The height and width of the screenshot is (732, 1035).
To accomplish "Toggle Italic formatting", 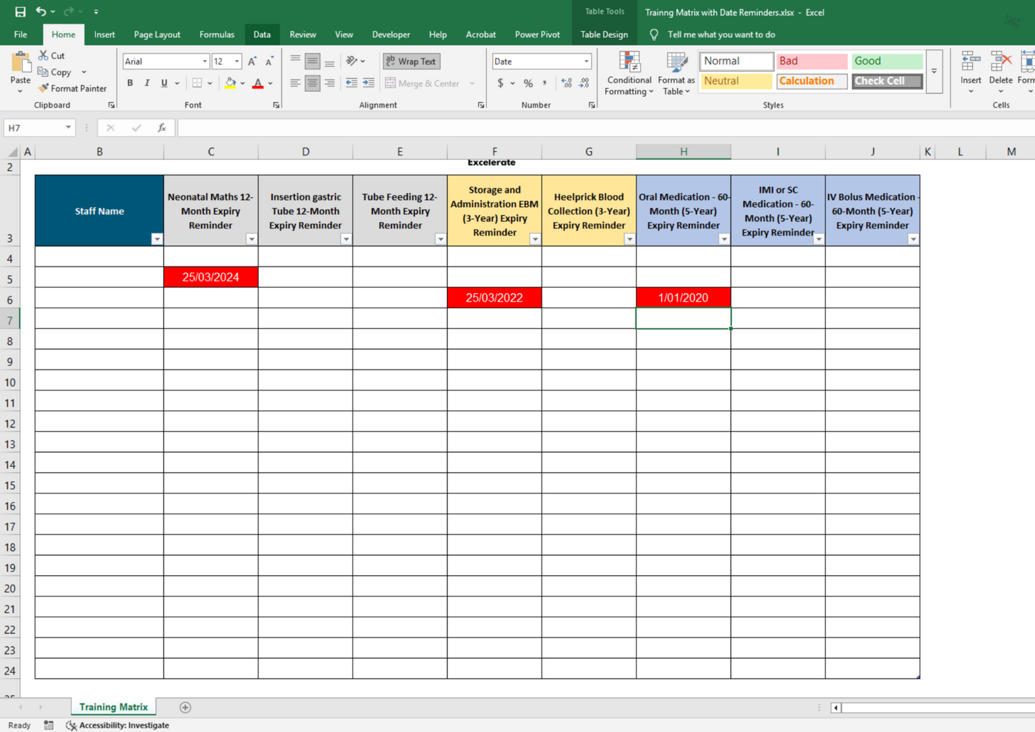I will [x=147, y=83].
